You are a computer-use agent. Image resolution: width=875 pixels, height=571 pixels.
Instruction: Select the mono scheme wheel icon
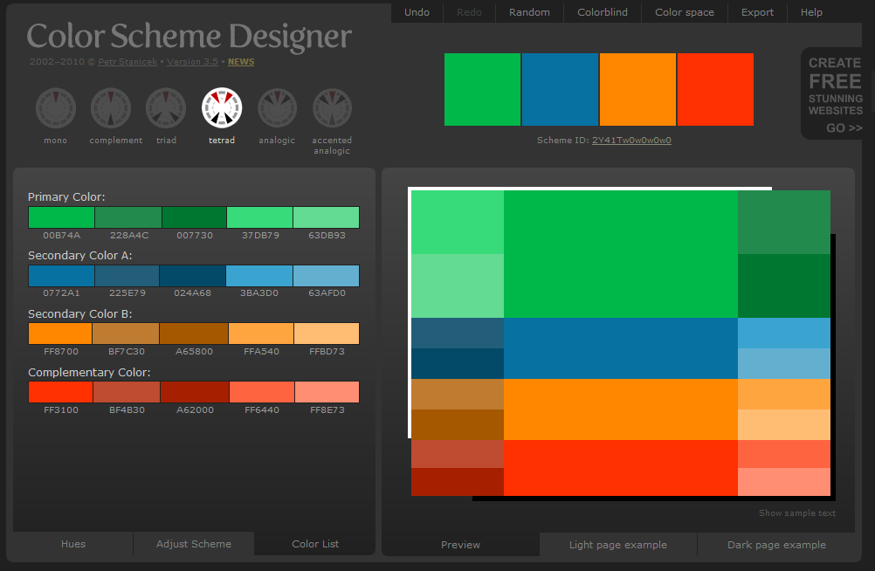click(x=56, y=107)
